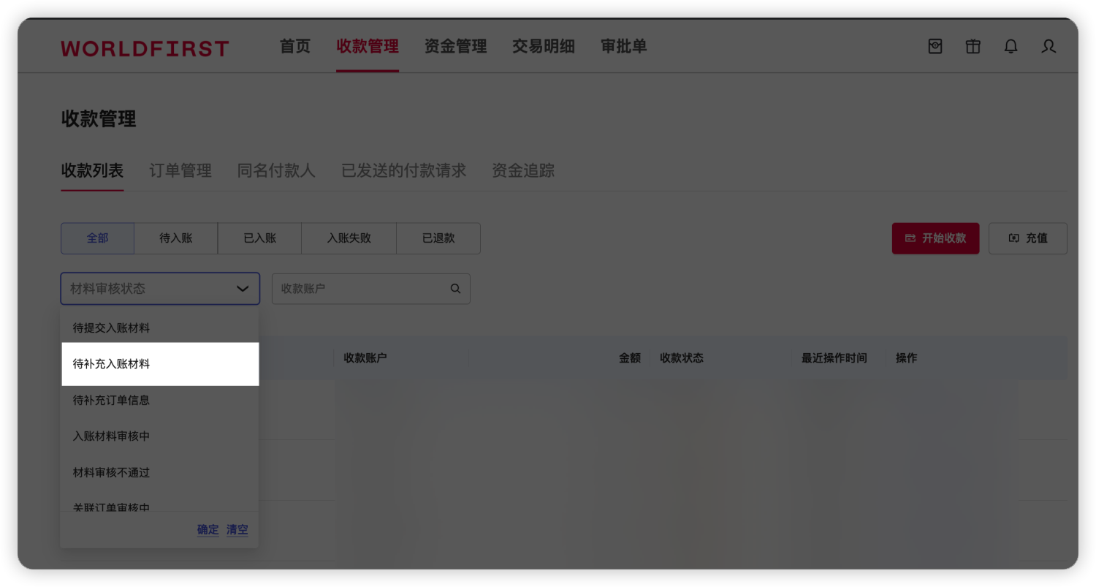Select the 全部 status filter
Screen dimensions: 1096x587
[97, 238]
